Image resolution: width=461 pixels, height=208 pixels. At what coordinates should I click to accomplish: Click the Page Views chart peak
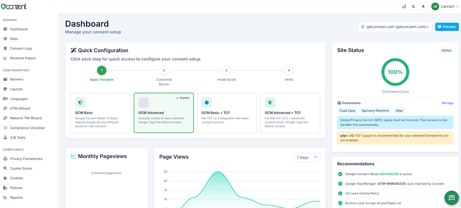click(x=218, y=172)
